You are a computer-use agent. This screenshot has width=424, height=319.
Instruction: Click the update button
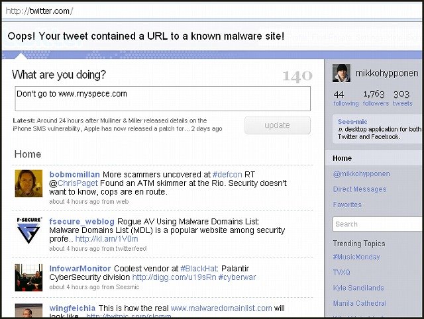click(x=278, y=125)
